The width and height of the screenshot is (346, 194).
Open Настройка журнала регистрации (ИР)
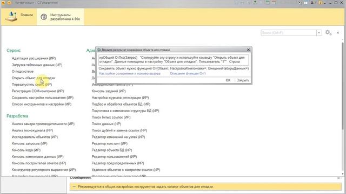(x=120, y=98)
